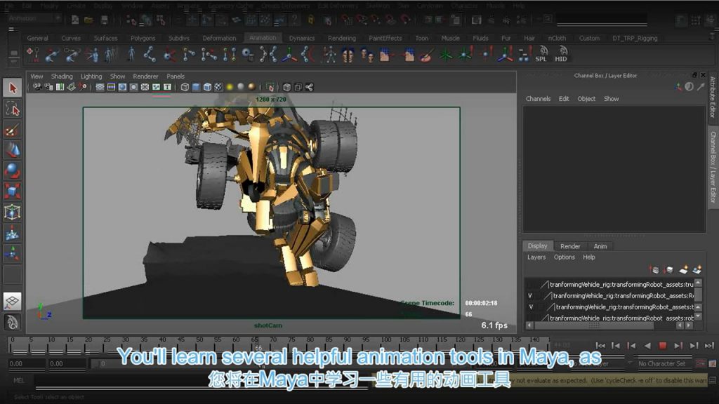Toggle viewport wireframe shading cube

[x=185, y=87]
